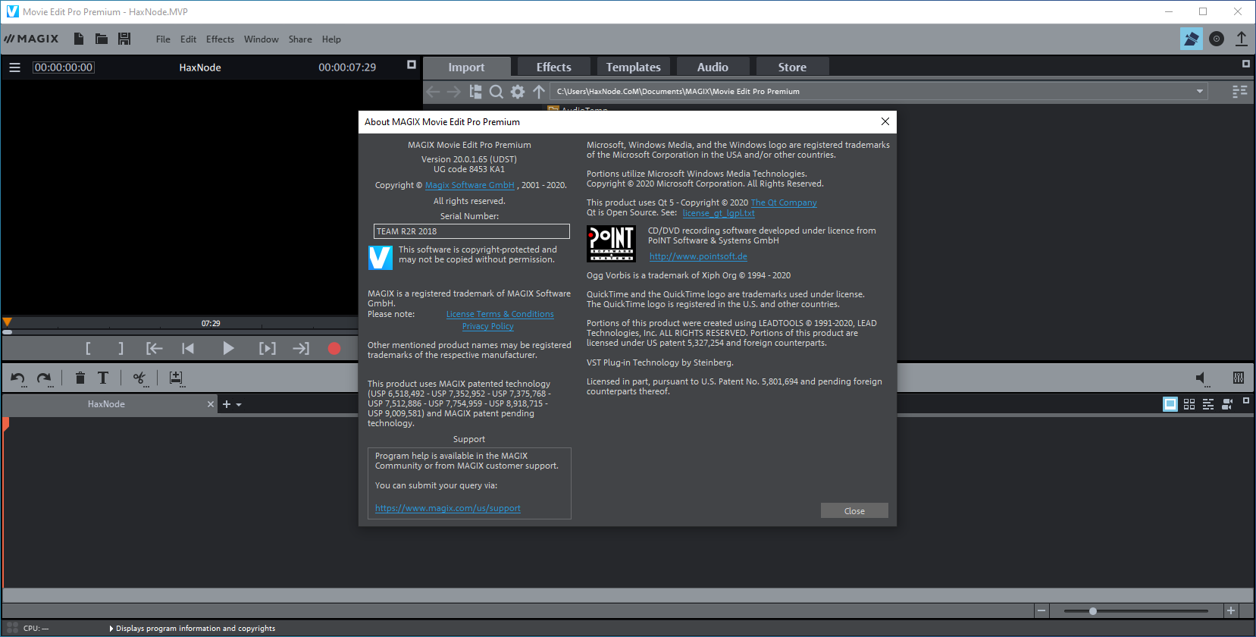
Task: Switch to Multicam mode
Action: point(1227,404)
